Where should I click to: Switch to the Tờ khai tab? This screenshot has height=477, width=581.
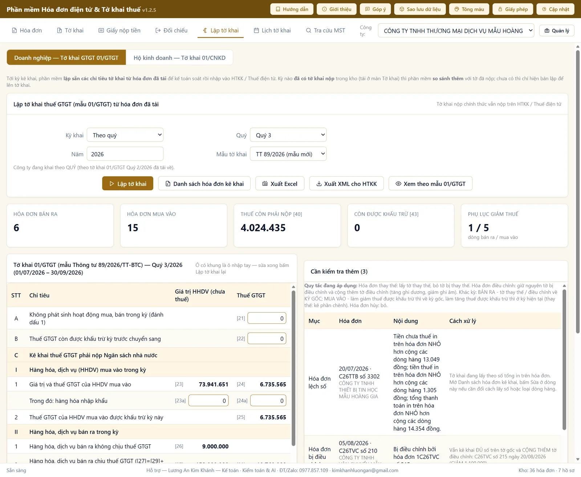pos(70,30)
